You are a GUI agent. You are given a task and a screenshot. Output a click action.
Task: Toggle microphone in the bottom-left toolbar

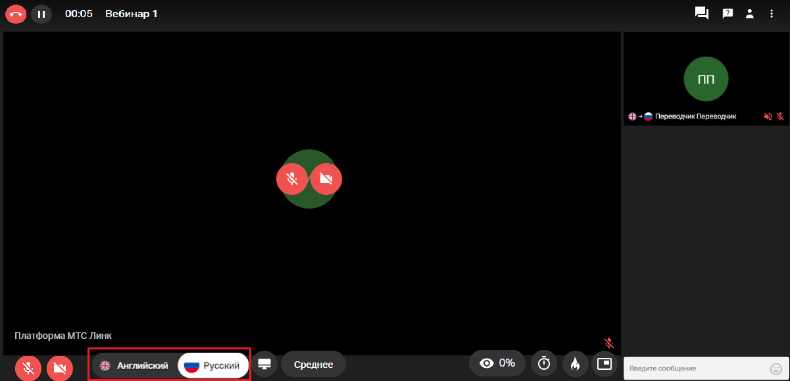pyautogui.click(x=28, y=368)
